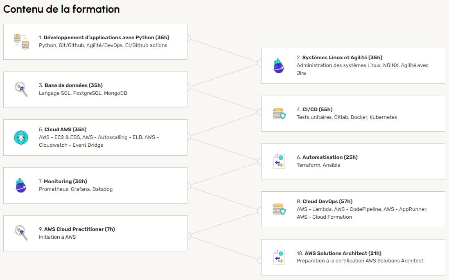The image size is (449, 280).
Task: Click the document icon in AWS Solutions Architect card
Action: [x=279, y=257]
